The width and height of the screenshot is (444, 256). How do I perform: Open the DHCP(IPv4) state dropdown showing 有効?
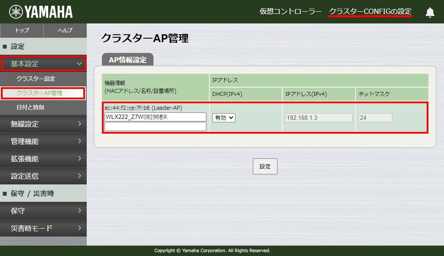(x=223, y=118)
